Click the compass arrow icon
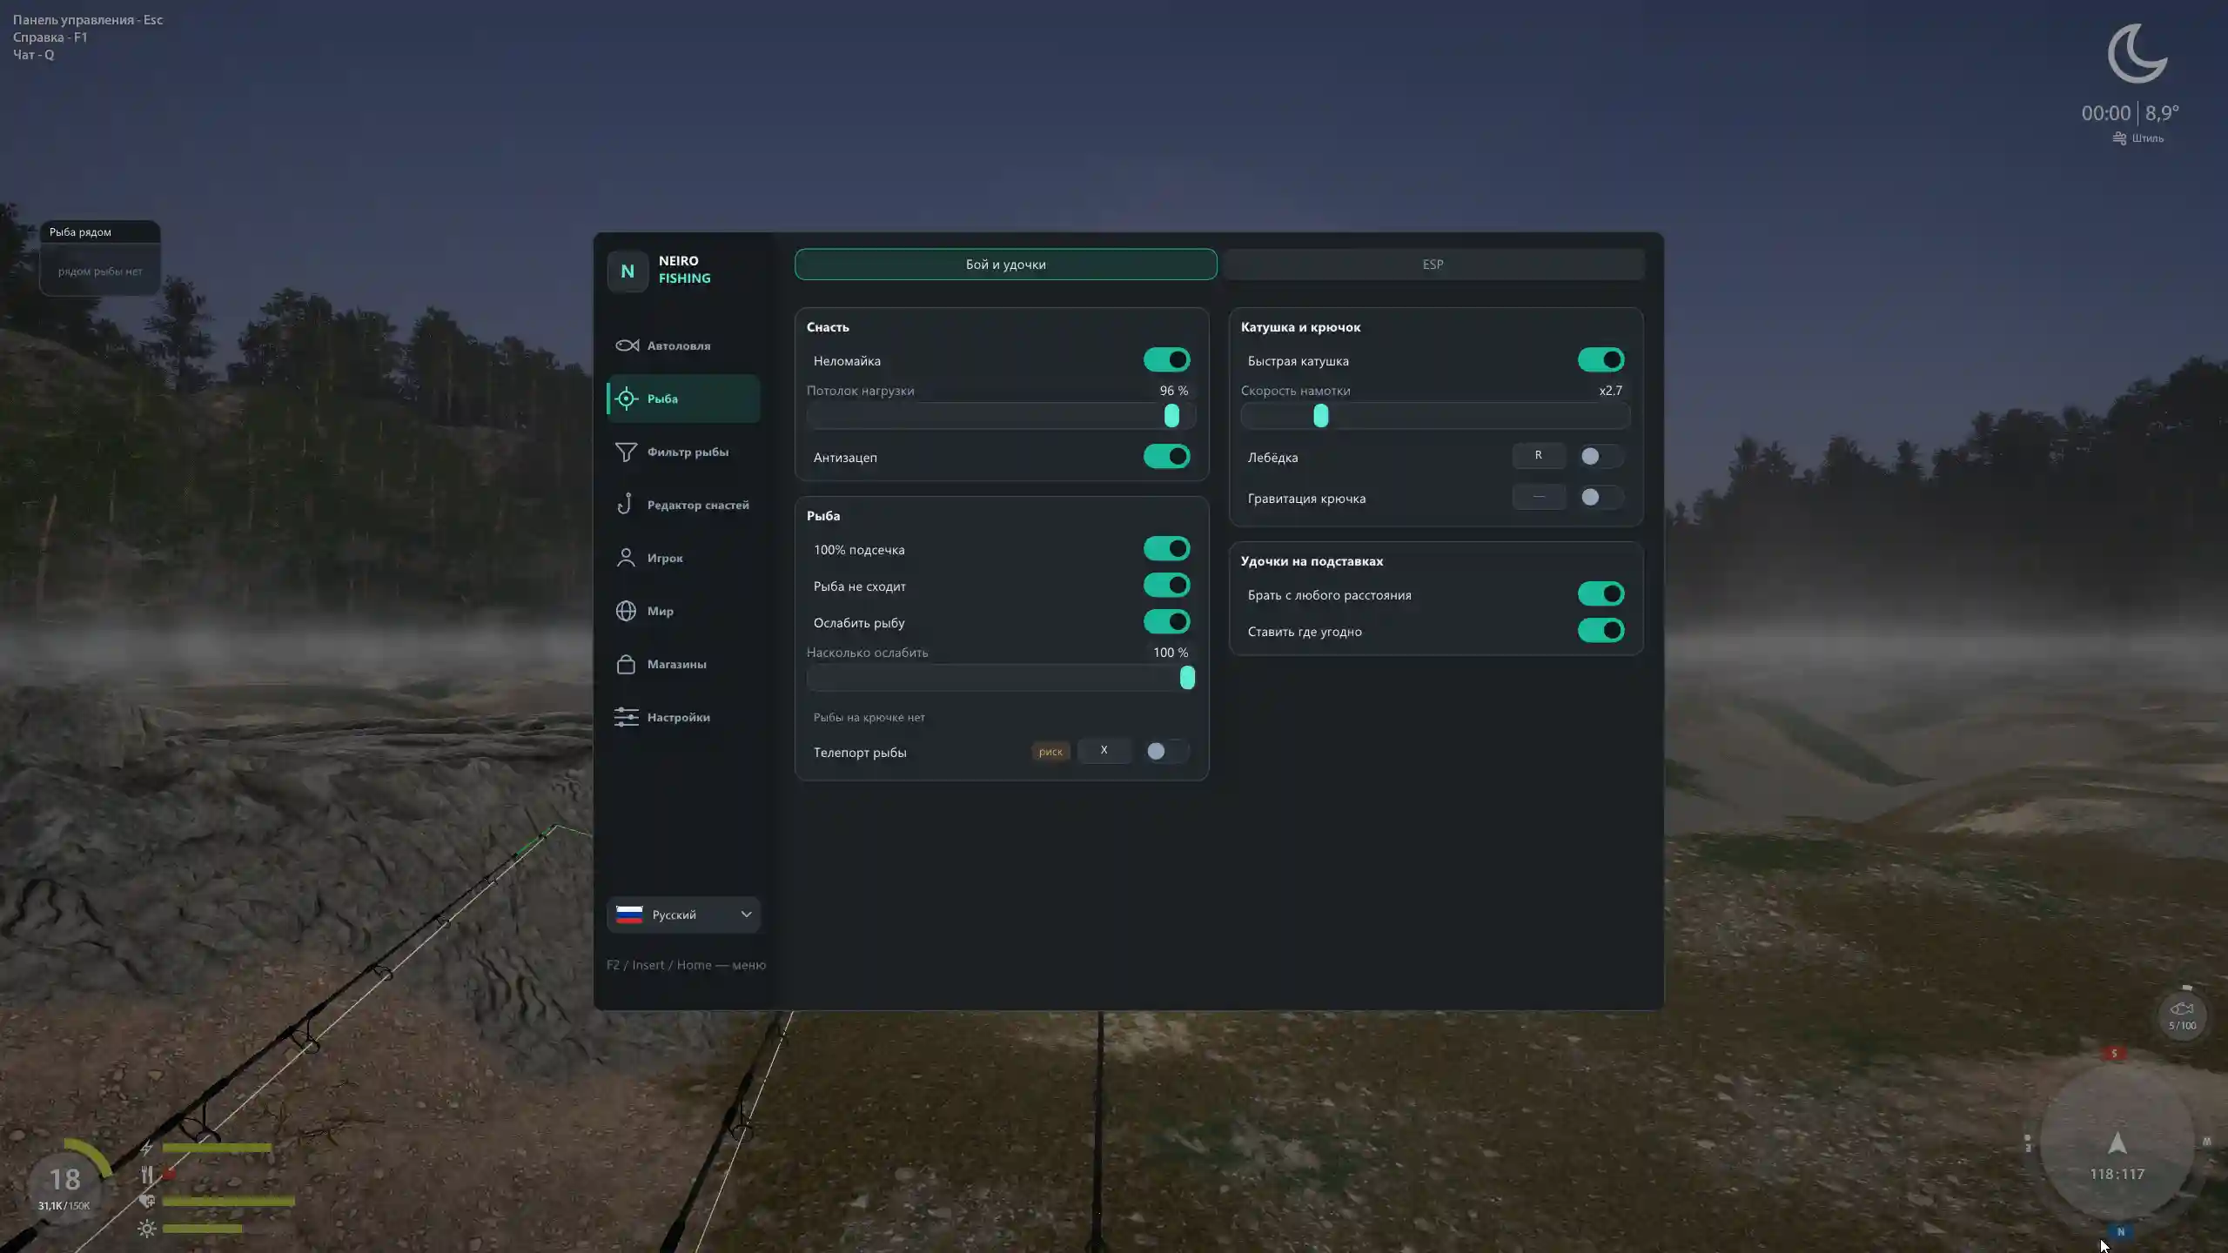 [2117, 1143]
